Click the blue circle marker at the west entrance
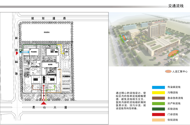Screen dimensions: 190x125 click(20, 52)
